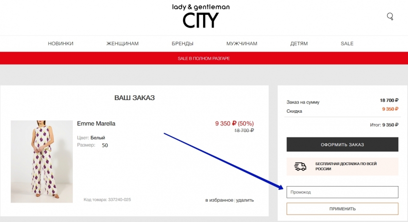Click the Цвет: Белый text
Viewport: 408px width, 222px height.
(91, 137)
